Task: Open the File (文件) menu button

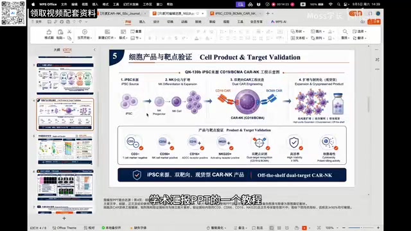Action: (x=37, y=22)
